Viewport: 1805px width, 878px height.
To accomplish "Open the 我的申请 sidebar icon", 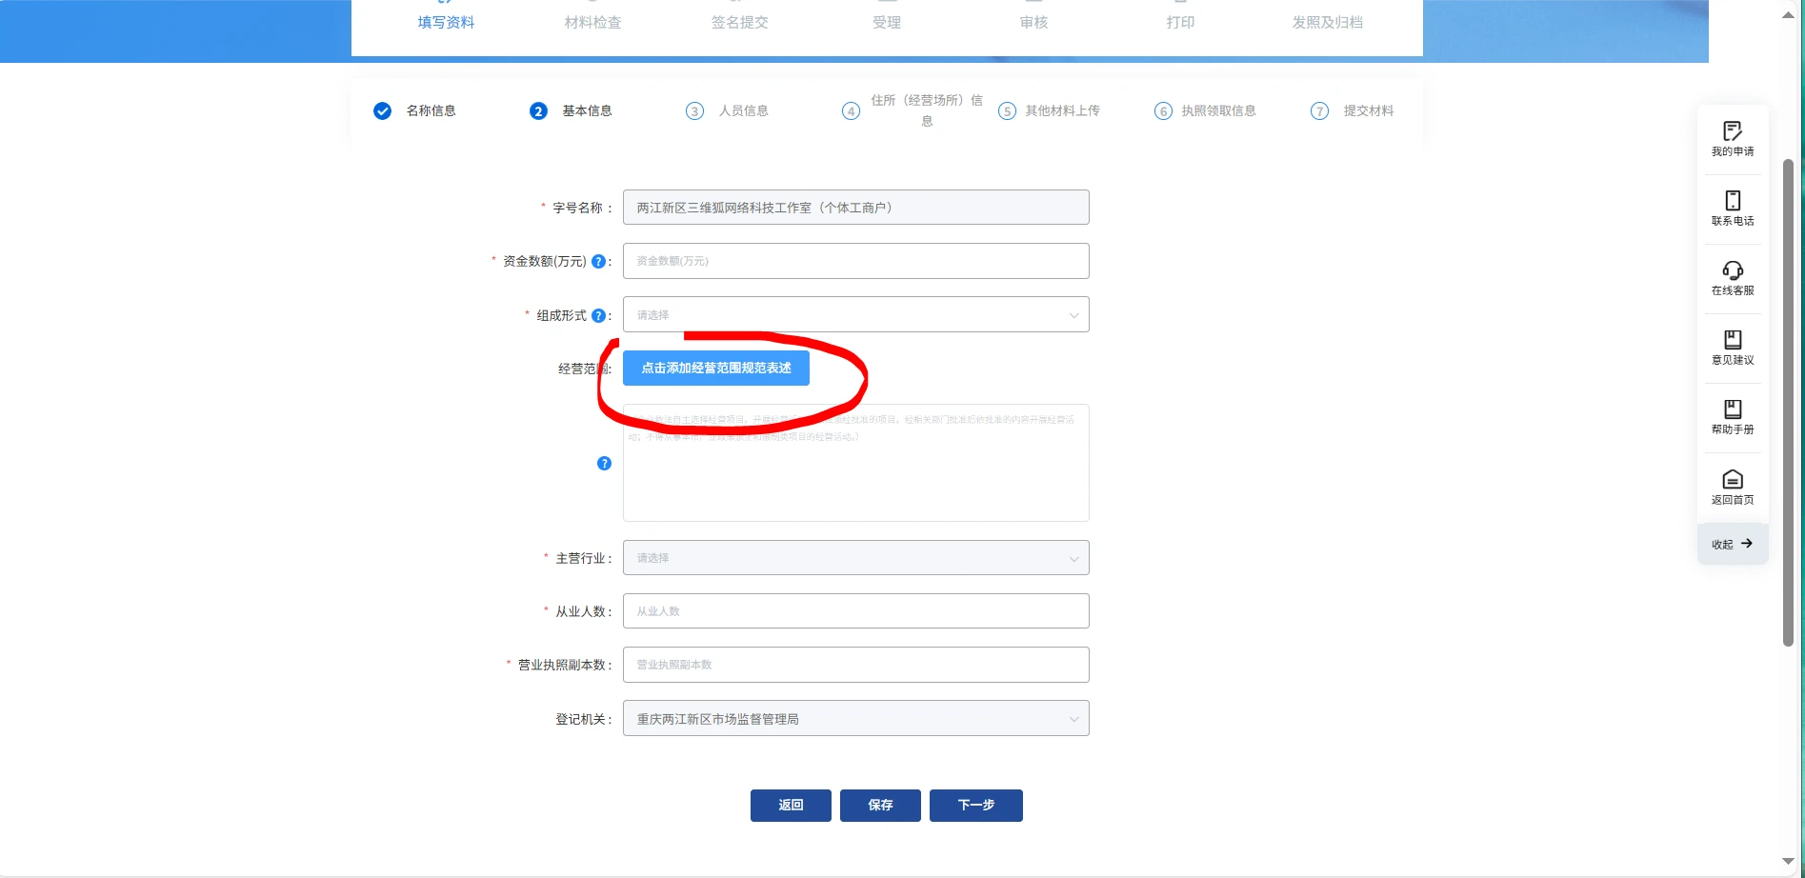I will 1732,131.
